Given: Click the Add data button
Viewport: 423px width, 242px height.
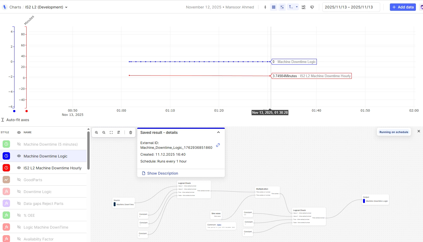Looking at the screenshot, I should 403,7.
